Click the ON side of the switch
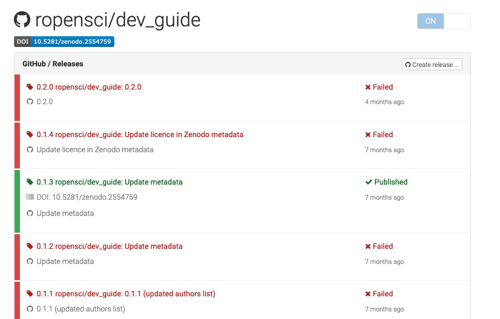Viewport: 500px width, 319px height. 430,21
